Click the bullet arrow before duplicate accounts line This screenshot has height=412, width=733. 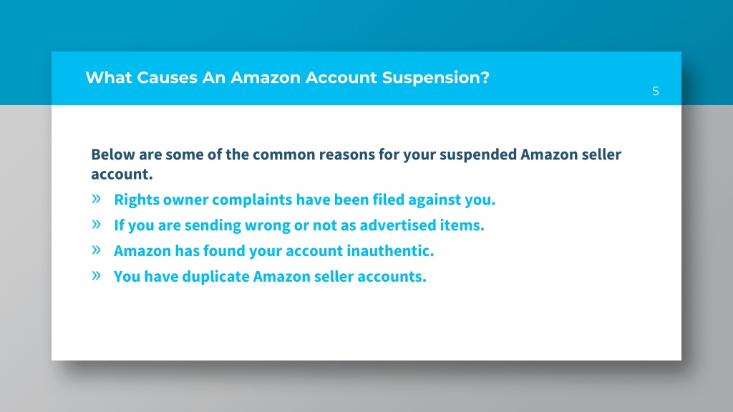97,276
